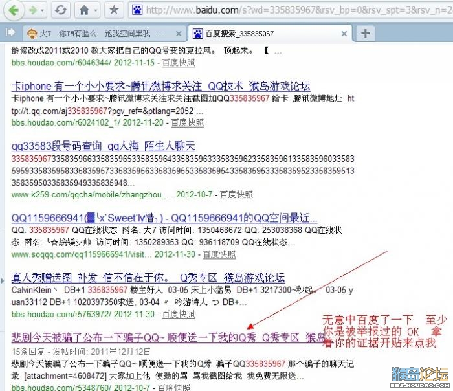Switch to the 大7 你TM有脸么 tab
Image resolution: width=453 pixels, height=391 pixels.
(x=105, y=34)
